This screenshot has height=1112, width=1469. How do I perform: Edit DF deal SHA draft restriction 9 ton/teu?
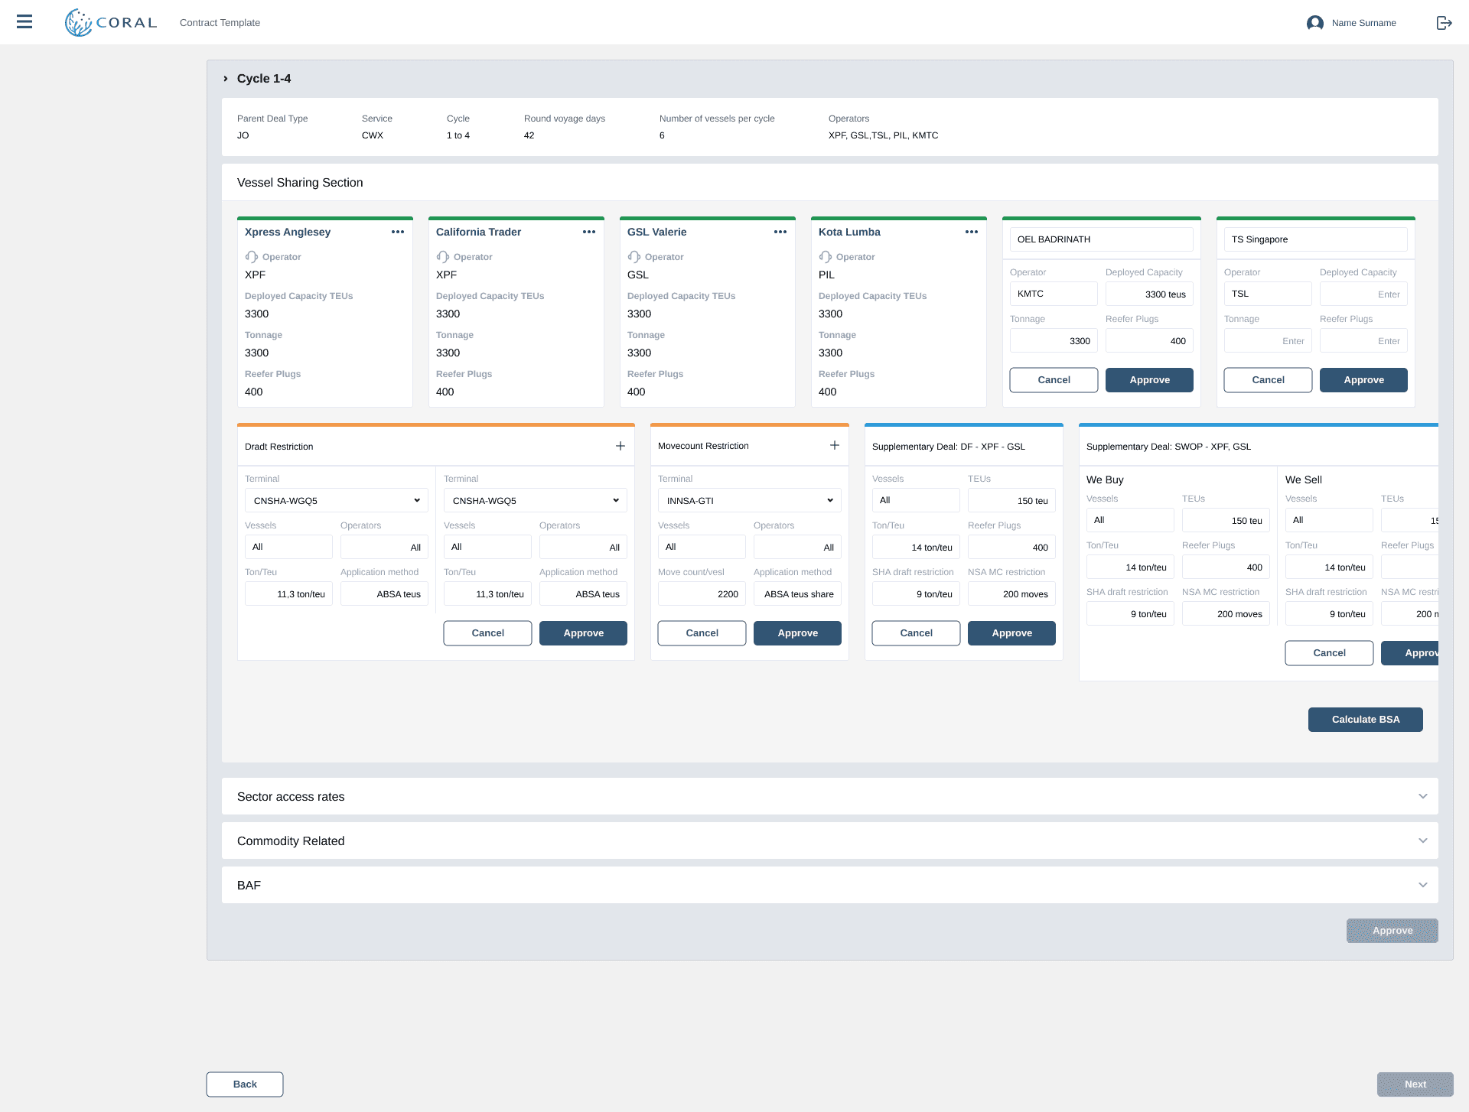916,593
